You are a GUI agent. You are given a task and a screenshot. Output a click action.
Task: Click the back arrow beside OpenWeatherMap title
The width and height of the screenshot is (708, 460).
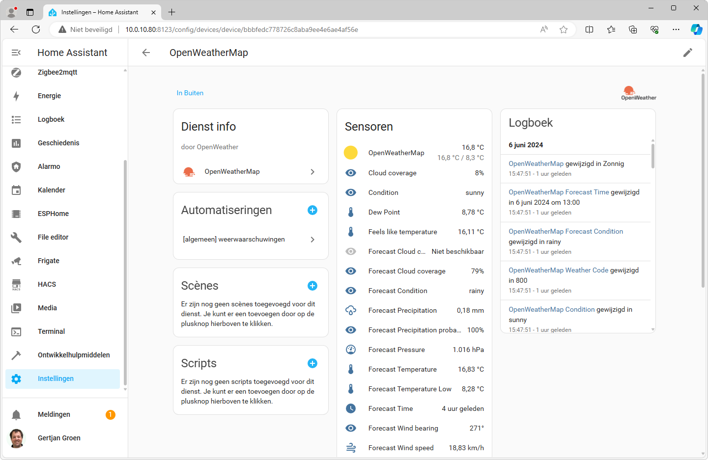click(x=146, y=53)
